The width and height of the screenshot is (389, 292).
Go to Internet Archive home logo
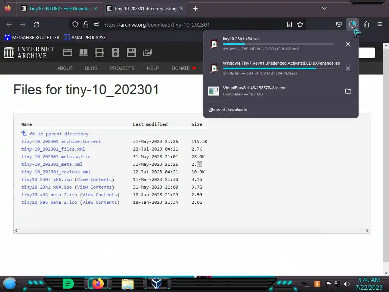point(29,52)
